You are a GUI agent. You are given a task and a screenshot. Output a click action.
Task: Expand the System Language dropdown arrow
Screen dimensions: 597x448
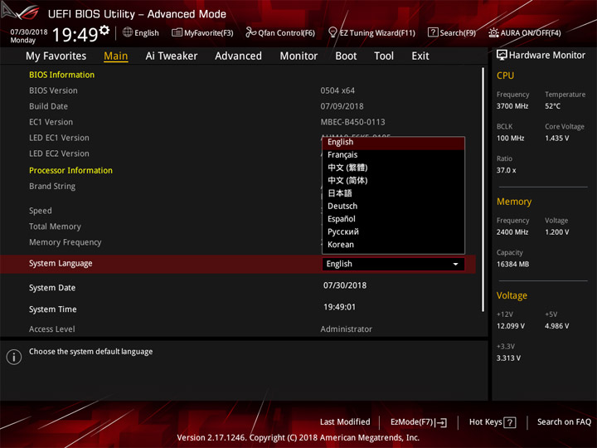pos(455,264)
